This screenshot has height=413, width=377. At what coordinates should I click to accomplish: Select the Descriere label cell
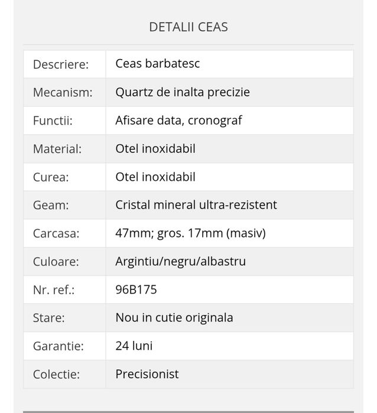coord(61,64)
